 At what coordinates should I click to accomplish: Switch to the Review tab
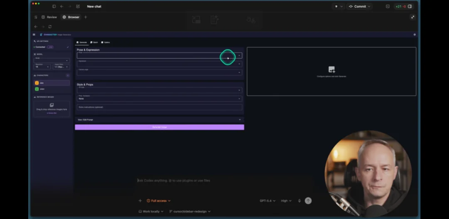49,17
